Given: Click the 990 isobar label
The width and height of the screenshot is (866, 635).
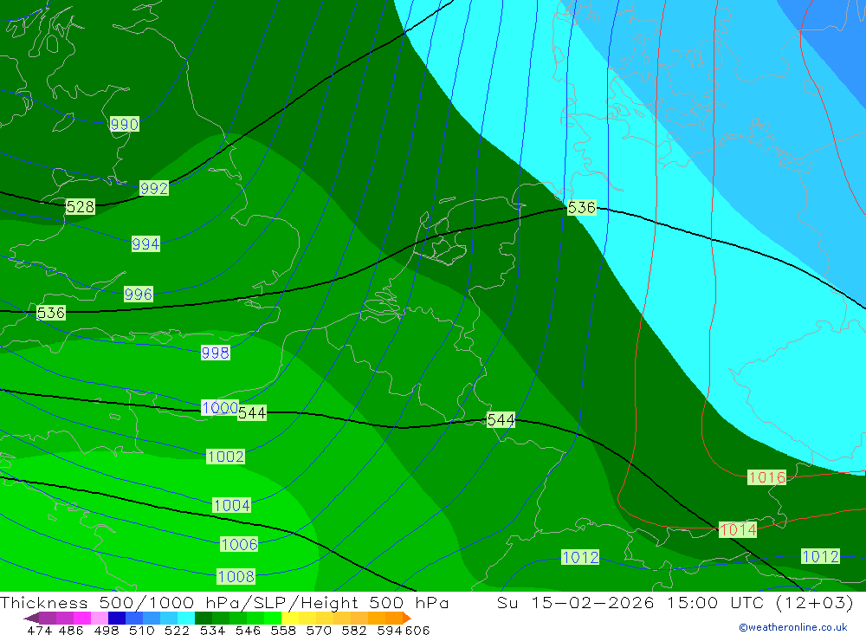Looking at the screenshot, I should [x=124, y=125].
